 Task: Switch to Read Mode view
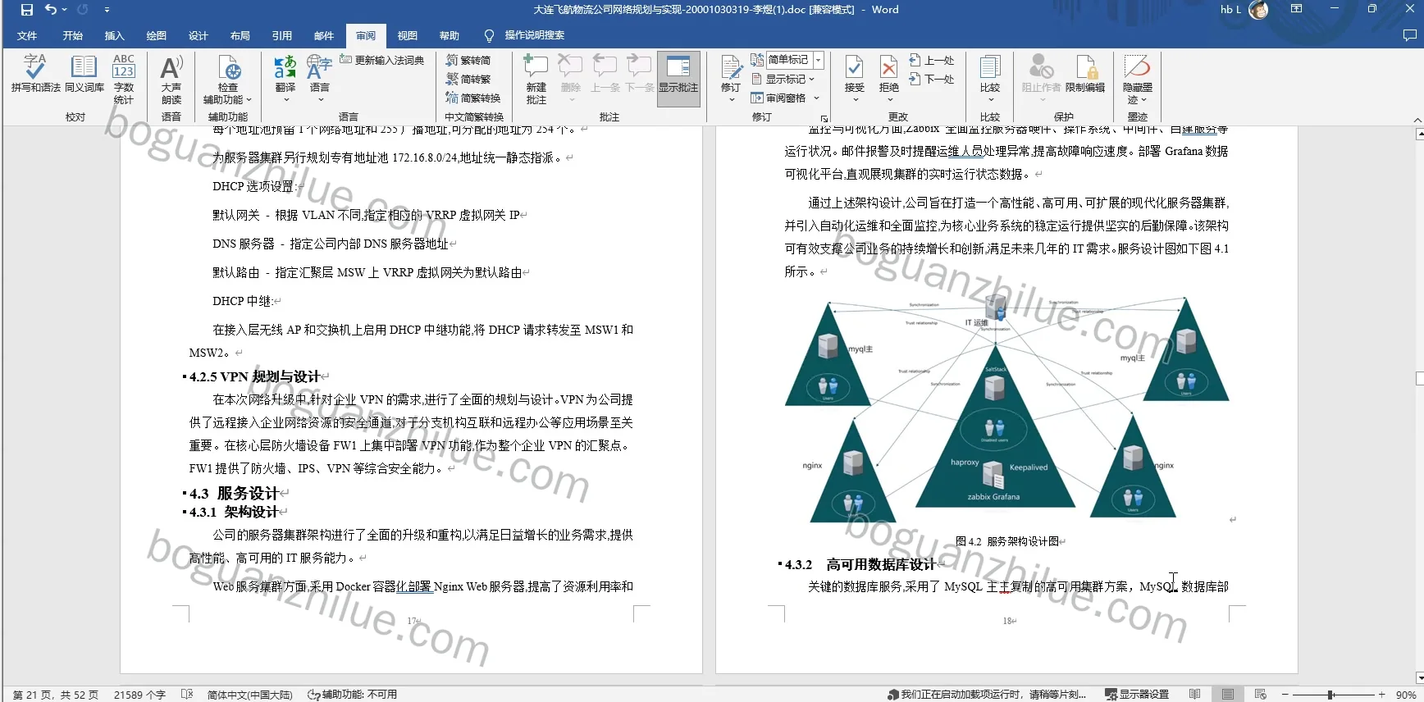pos(1195,695)
